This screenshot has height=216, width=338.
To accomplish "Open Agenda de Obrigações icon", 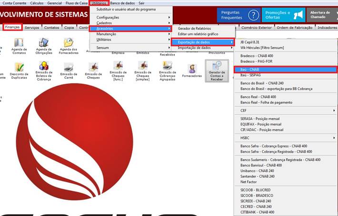I will (x=44, y=46).
